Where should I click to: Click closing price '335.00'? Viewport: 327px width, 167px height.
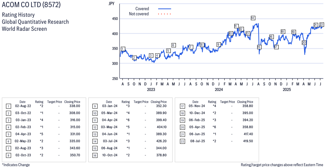pyautogui.click(x=75, y=141)
